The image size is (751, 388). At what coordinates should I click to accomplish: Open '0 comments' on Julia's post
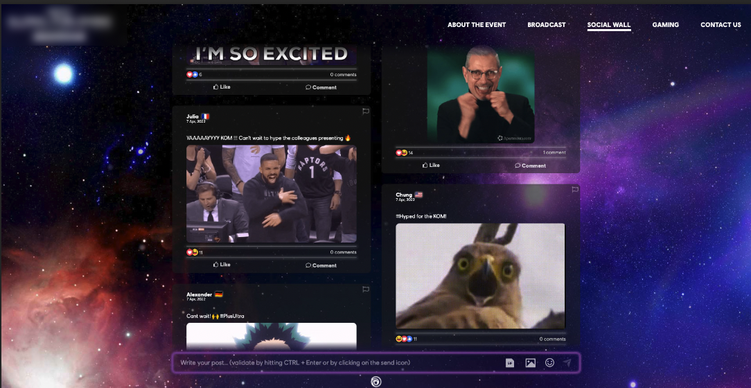[343, 252]
